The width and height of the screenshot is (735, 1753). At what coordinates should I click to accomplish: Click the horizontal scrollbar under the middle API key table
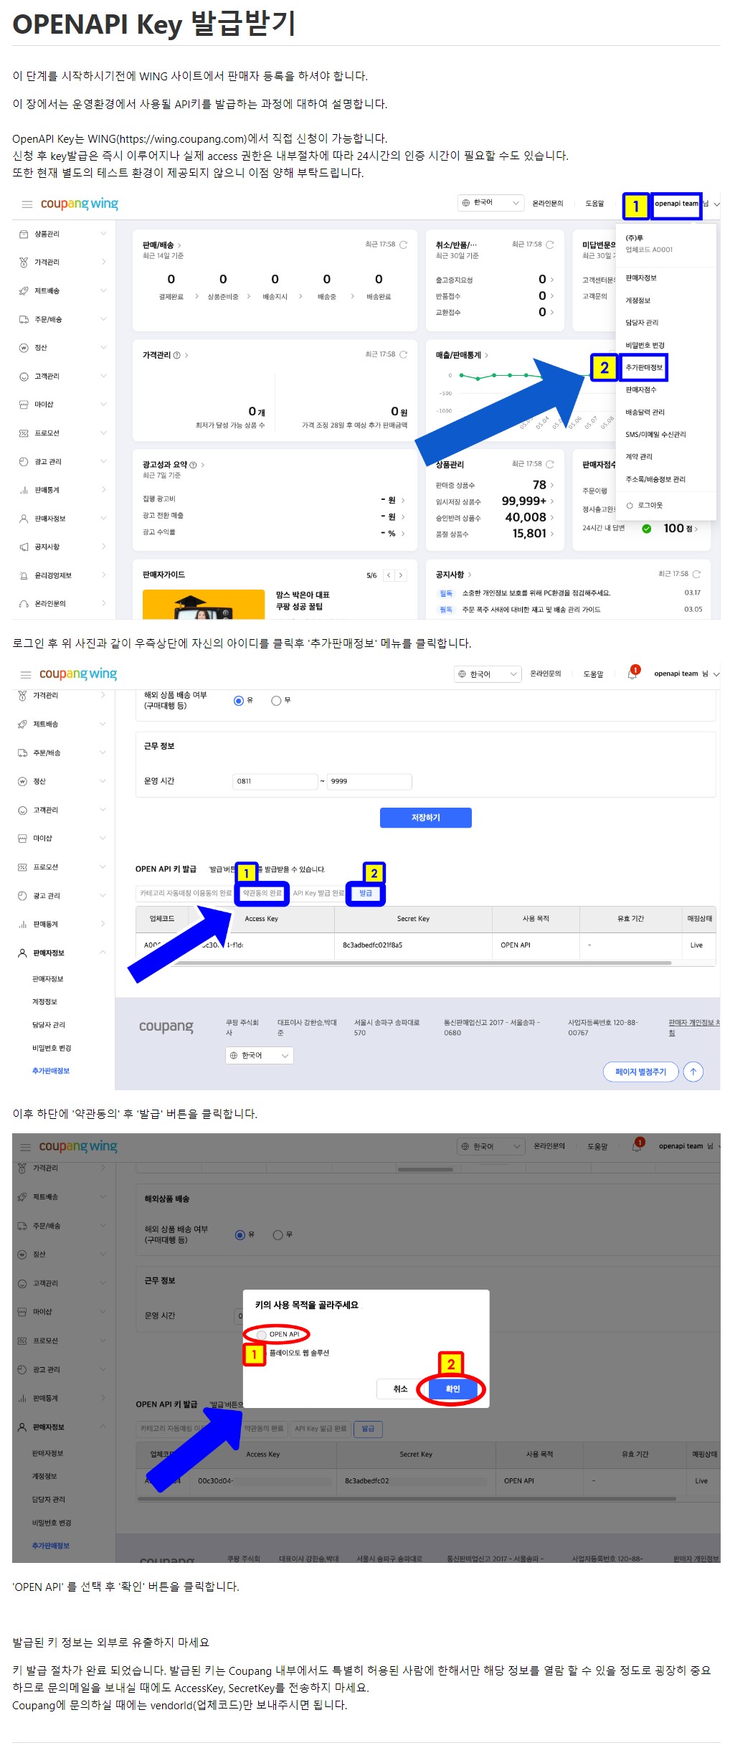423,963
